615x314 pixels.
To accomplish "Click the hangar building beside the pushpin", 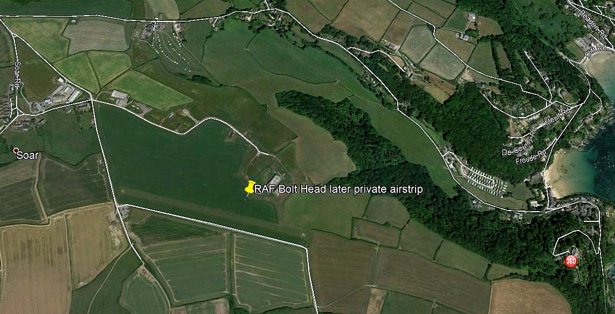I will [x=274, y=180].
